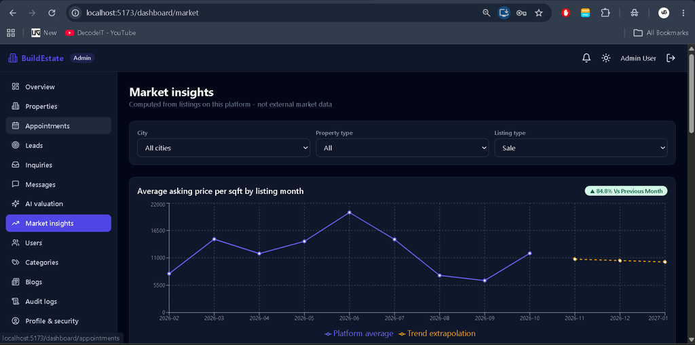
Task: Click the 2026-06 peak data point
Action: (x=350, y=213)
